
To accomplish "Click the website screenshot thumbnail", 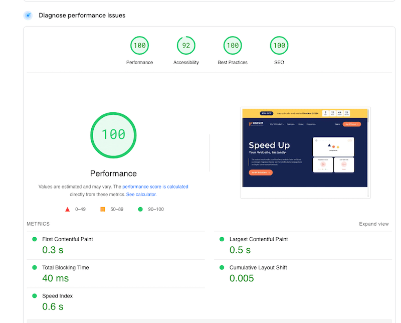I will click(x=305, y=152).
